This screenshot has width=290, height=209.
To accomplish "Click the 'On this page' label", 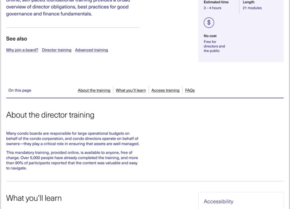I will point(20,90).
